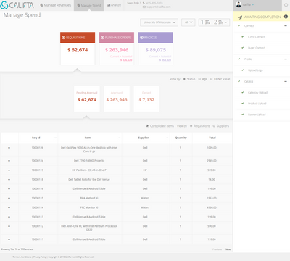This screenshot has width=290, height=261.
Task: Select the Approved $263,946 tile
Action: point(117,99)
